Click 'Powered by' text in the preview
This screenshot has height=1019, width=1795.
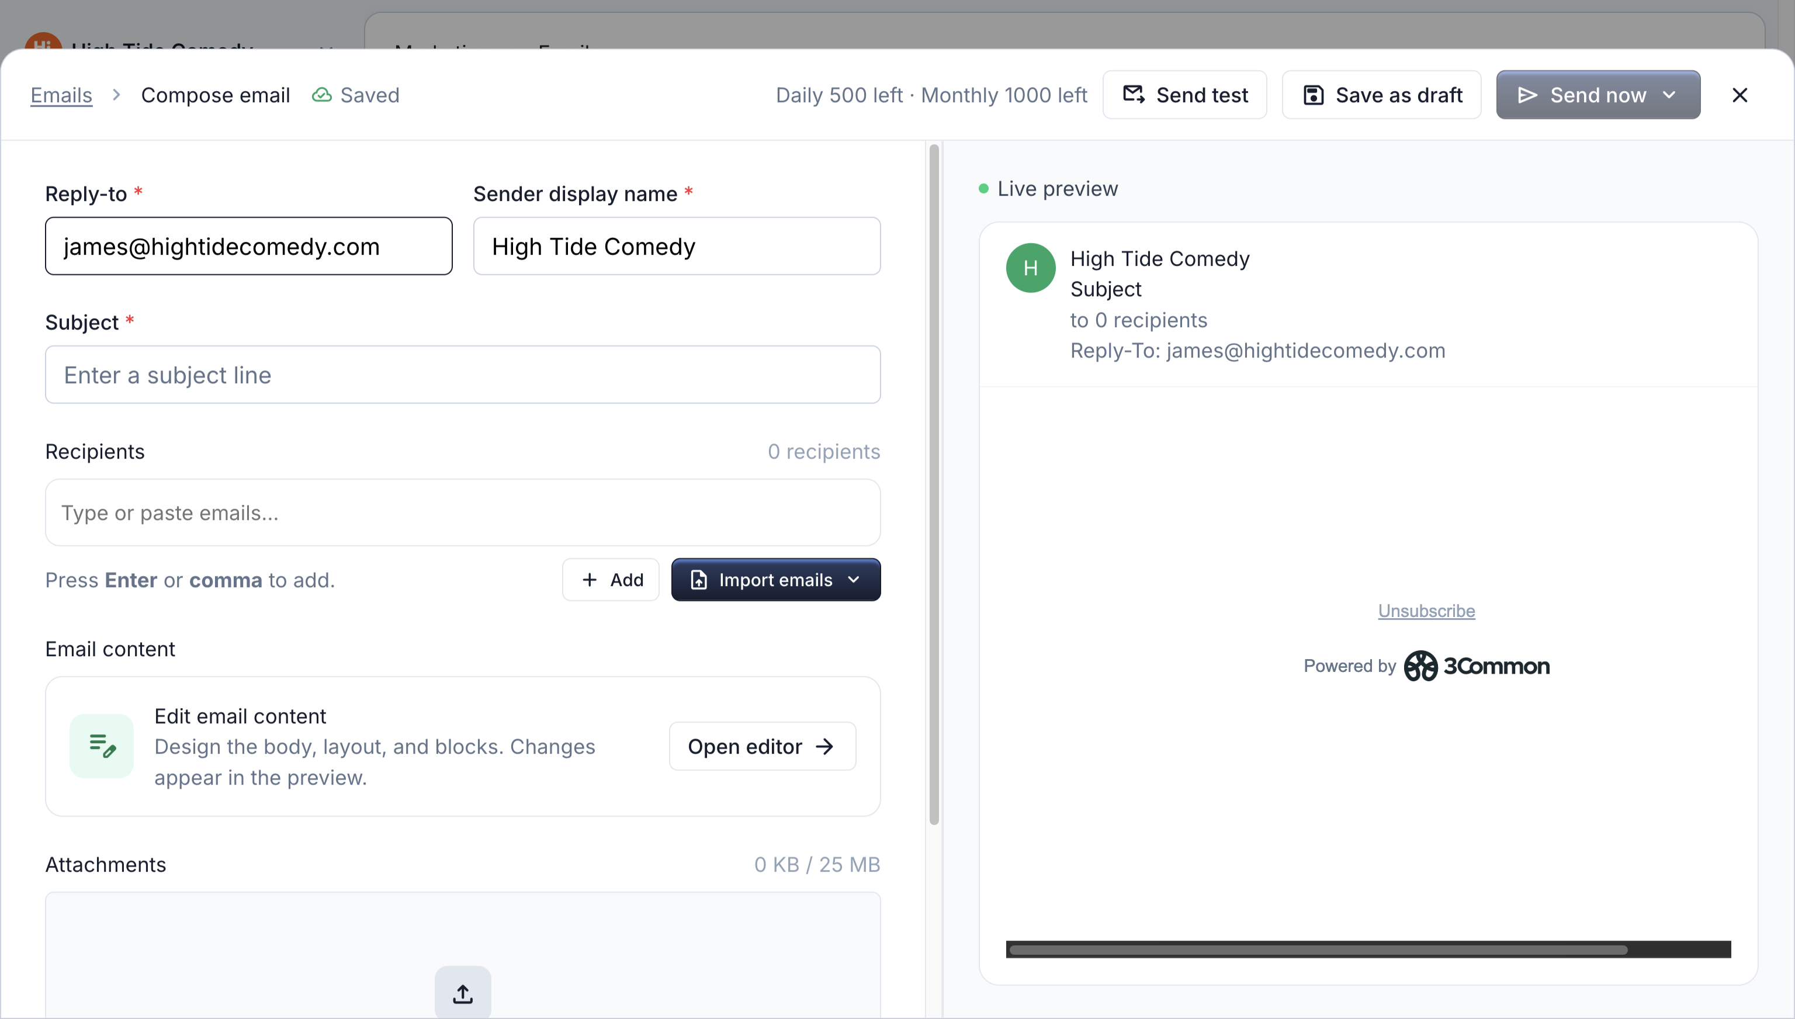(x=1349, y=666)
